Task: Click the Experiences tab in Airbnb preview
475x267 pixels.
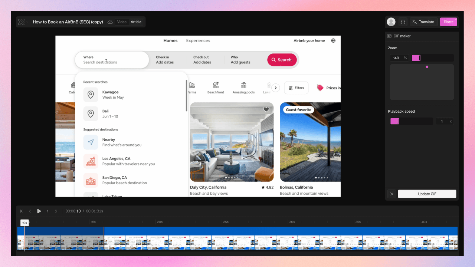Action: [198, 41]
